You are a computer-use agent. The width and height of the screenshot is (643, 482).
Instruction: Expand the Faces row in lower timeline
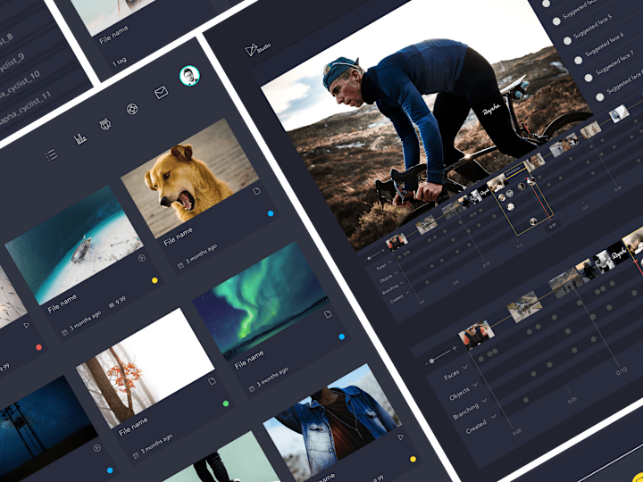(x=465, y=368)
